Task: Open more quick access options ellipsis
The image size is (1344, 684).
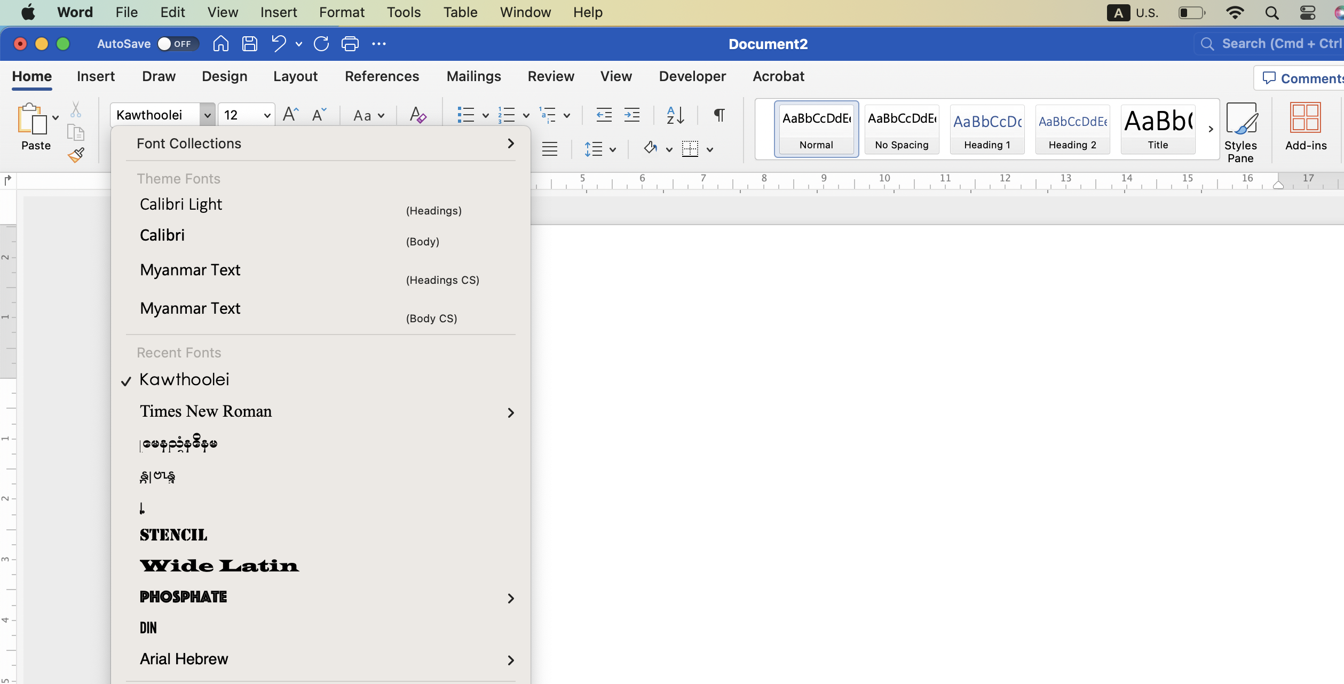Action: pyautogui.click(x=379, y=44)
